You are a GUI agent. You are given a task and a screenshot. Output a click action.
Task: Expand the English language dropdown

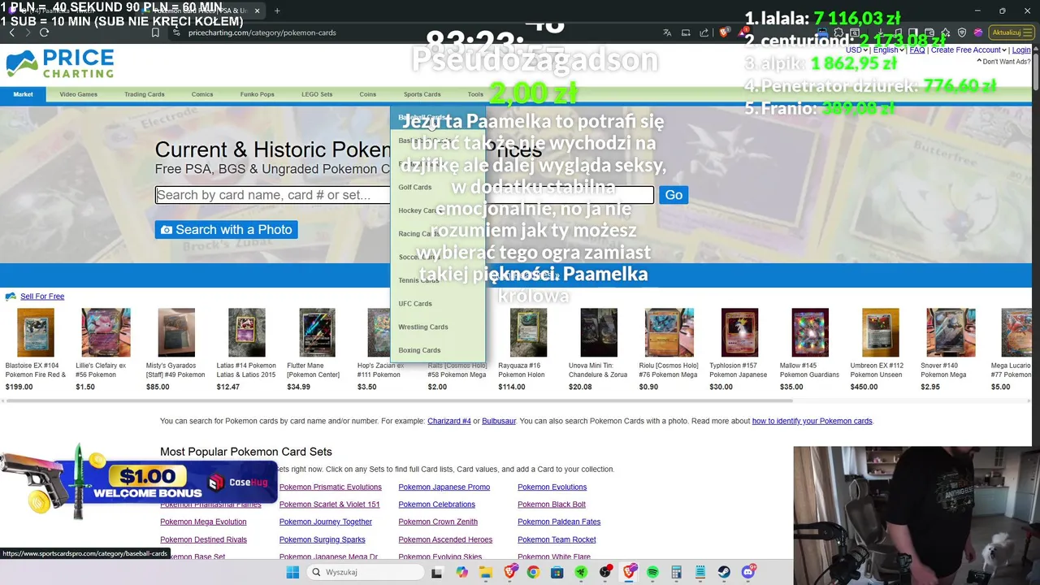point(889,50)
